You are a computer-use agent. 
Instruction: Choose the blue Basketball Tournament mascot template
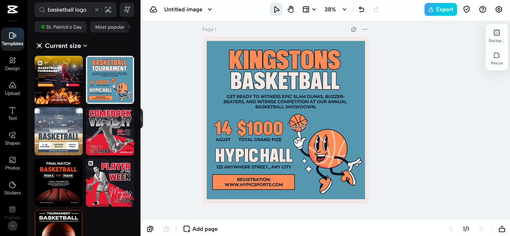110,80
